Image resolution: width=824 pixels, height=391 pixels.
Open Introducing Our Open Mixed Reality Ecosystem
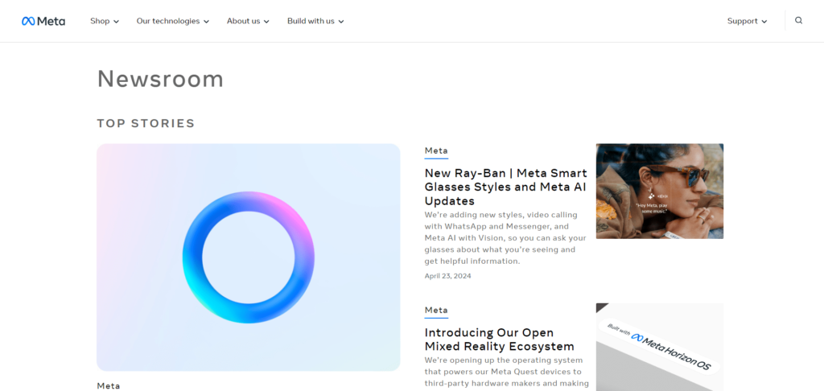click(x=499, y=340)
